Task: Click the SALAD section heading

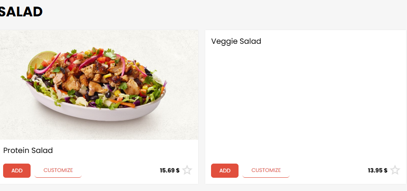Action: pyautogui.click(x=21, y=12)
